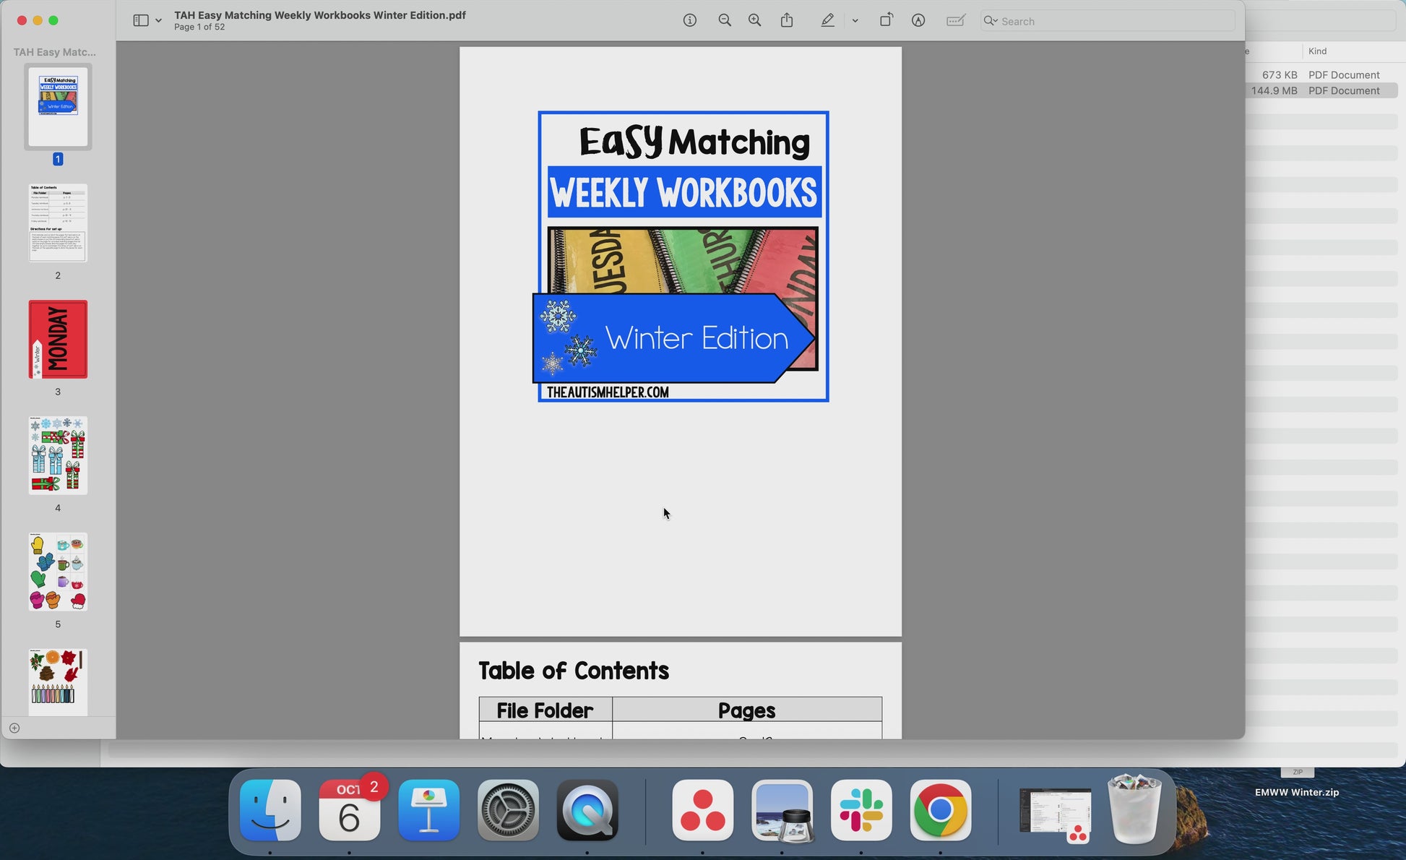Viewport: 1406px width, 860px height.
Task: Open Slack from the Dock
Action: (x=861, y=810)
